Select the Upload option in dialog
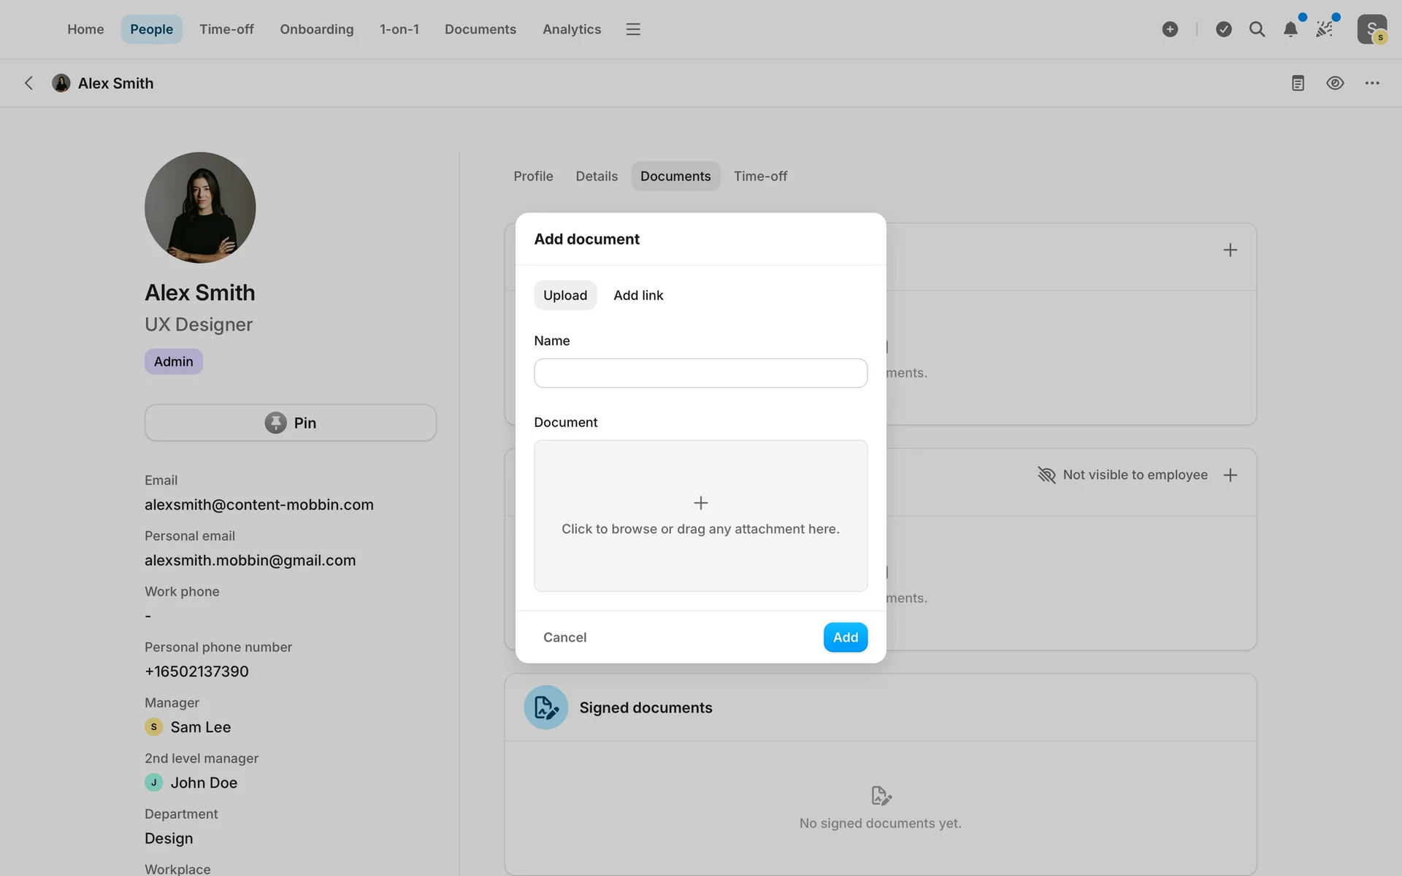The width and height of the screenshot is (1402, 876). coord(565,296)
